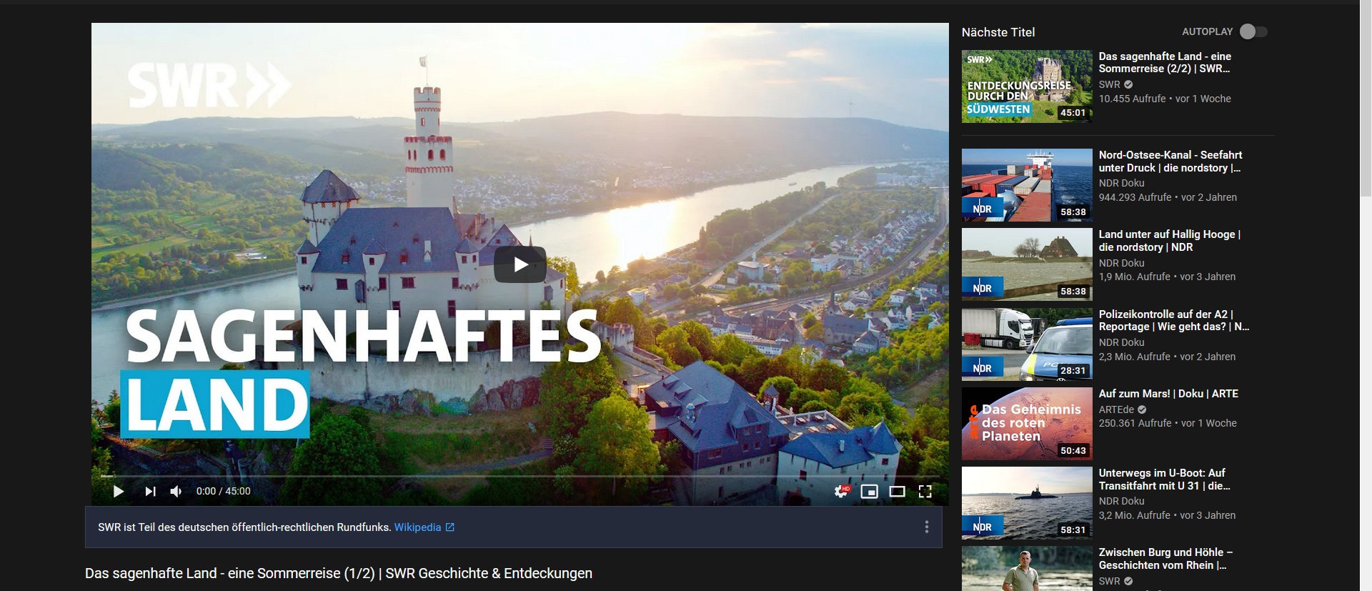Screen dimensions: 1372x591
Task: Click '10.455 Aufrufe • vor 1 Woche' text
Action: [x=1165, y=99]
